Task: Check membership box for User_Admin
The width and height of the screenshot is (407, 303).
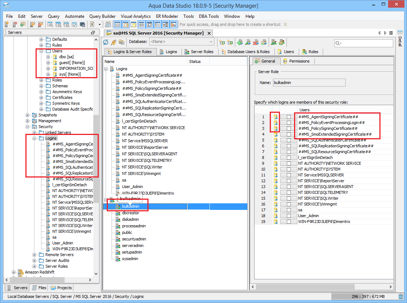Action: click(289, 216)
